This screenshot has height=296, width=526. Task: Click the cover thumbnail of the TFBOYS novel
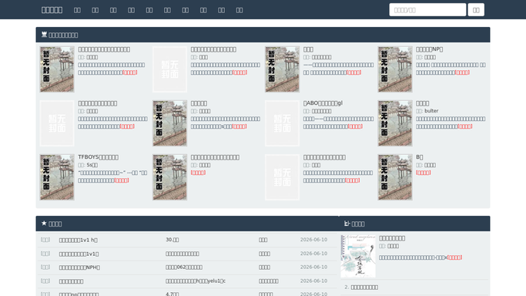pyautogui.click(x=57, y=177)
